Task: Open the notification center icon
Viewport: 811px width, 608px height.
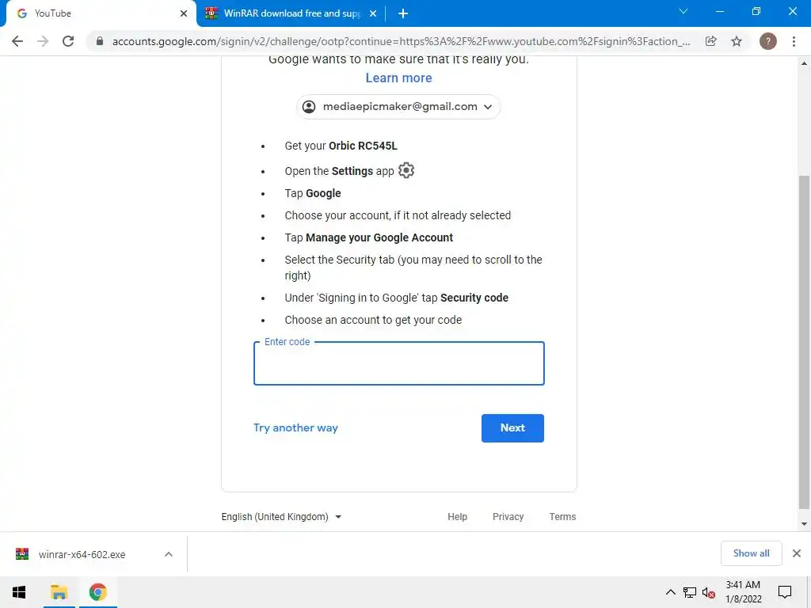Action: pyautogui.click(x=785, y=592)
